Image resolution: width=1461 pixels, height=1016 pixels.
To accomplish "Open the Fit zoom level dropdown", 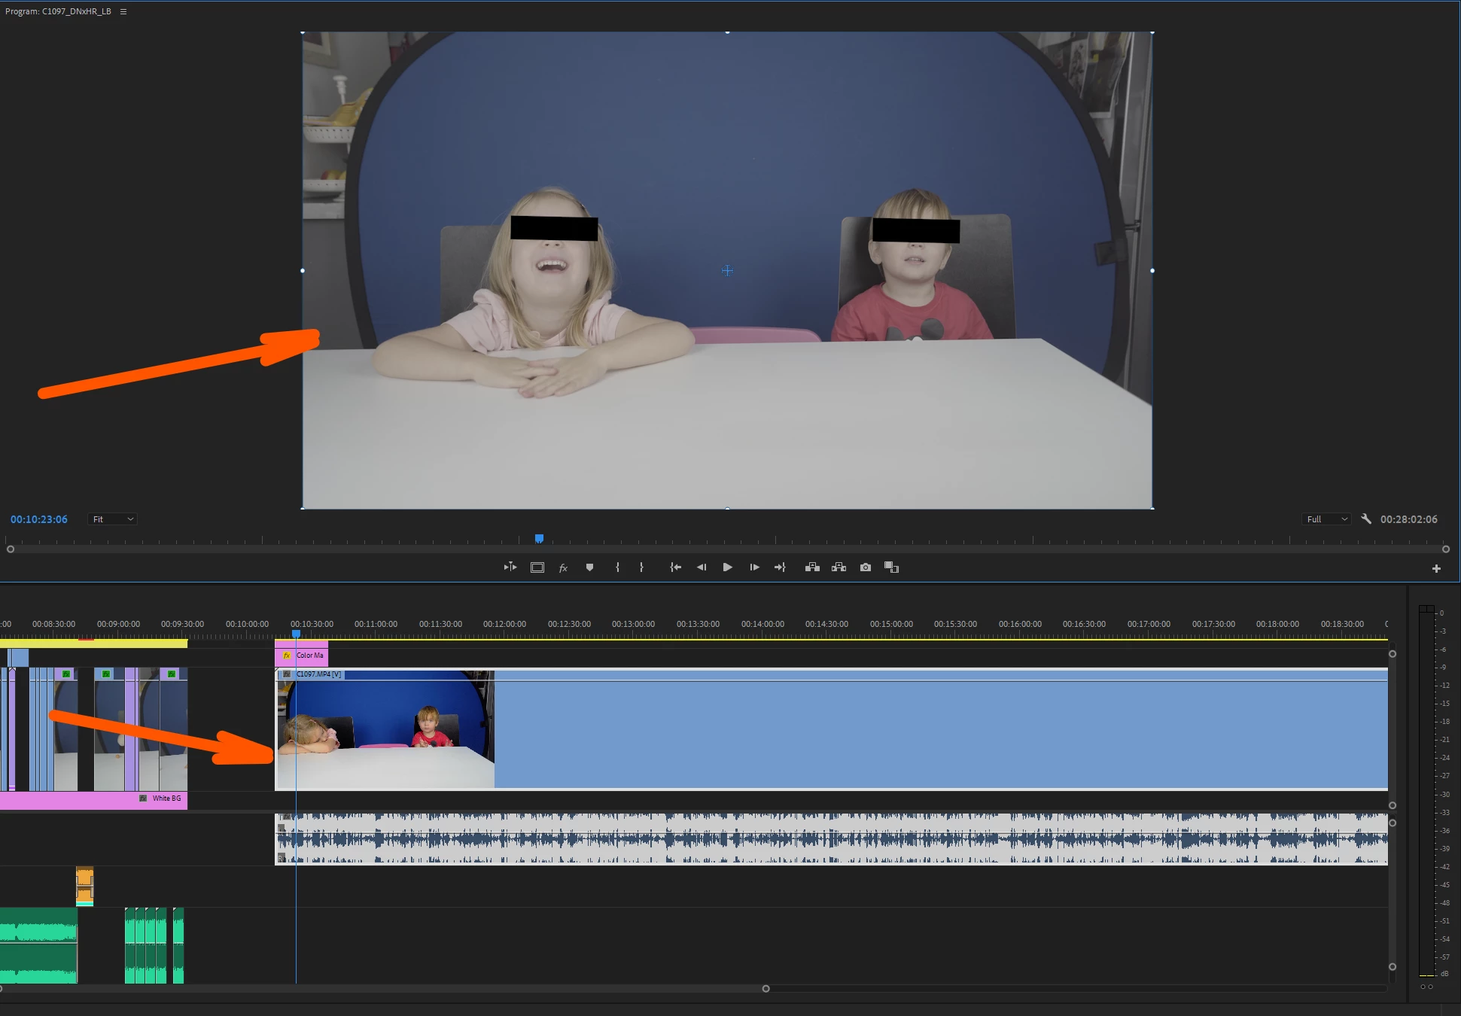I will [x=113, y=519].
